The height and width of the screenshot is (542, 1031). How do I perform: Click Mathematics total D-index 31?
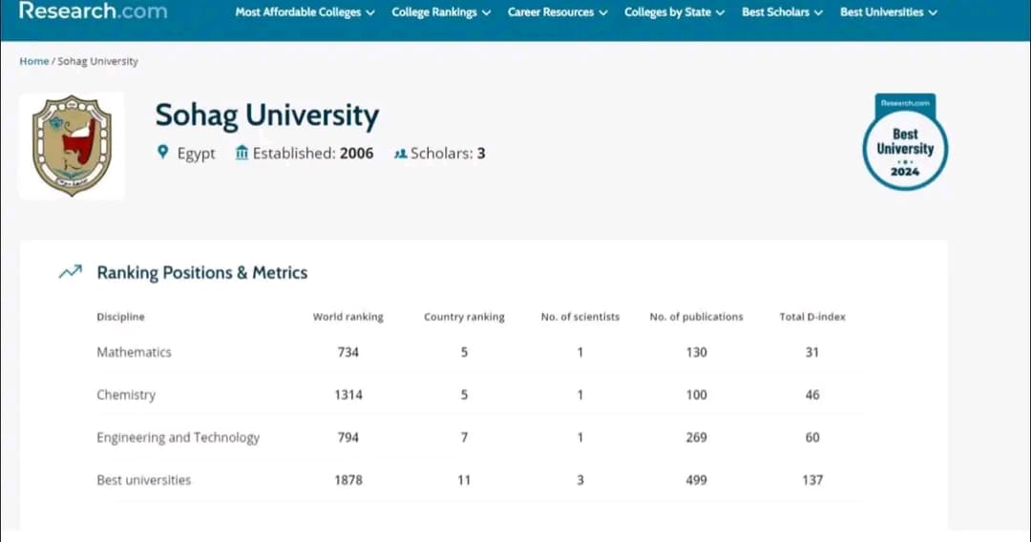pos(812,352)
